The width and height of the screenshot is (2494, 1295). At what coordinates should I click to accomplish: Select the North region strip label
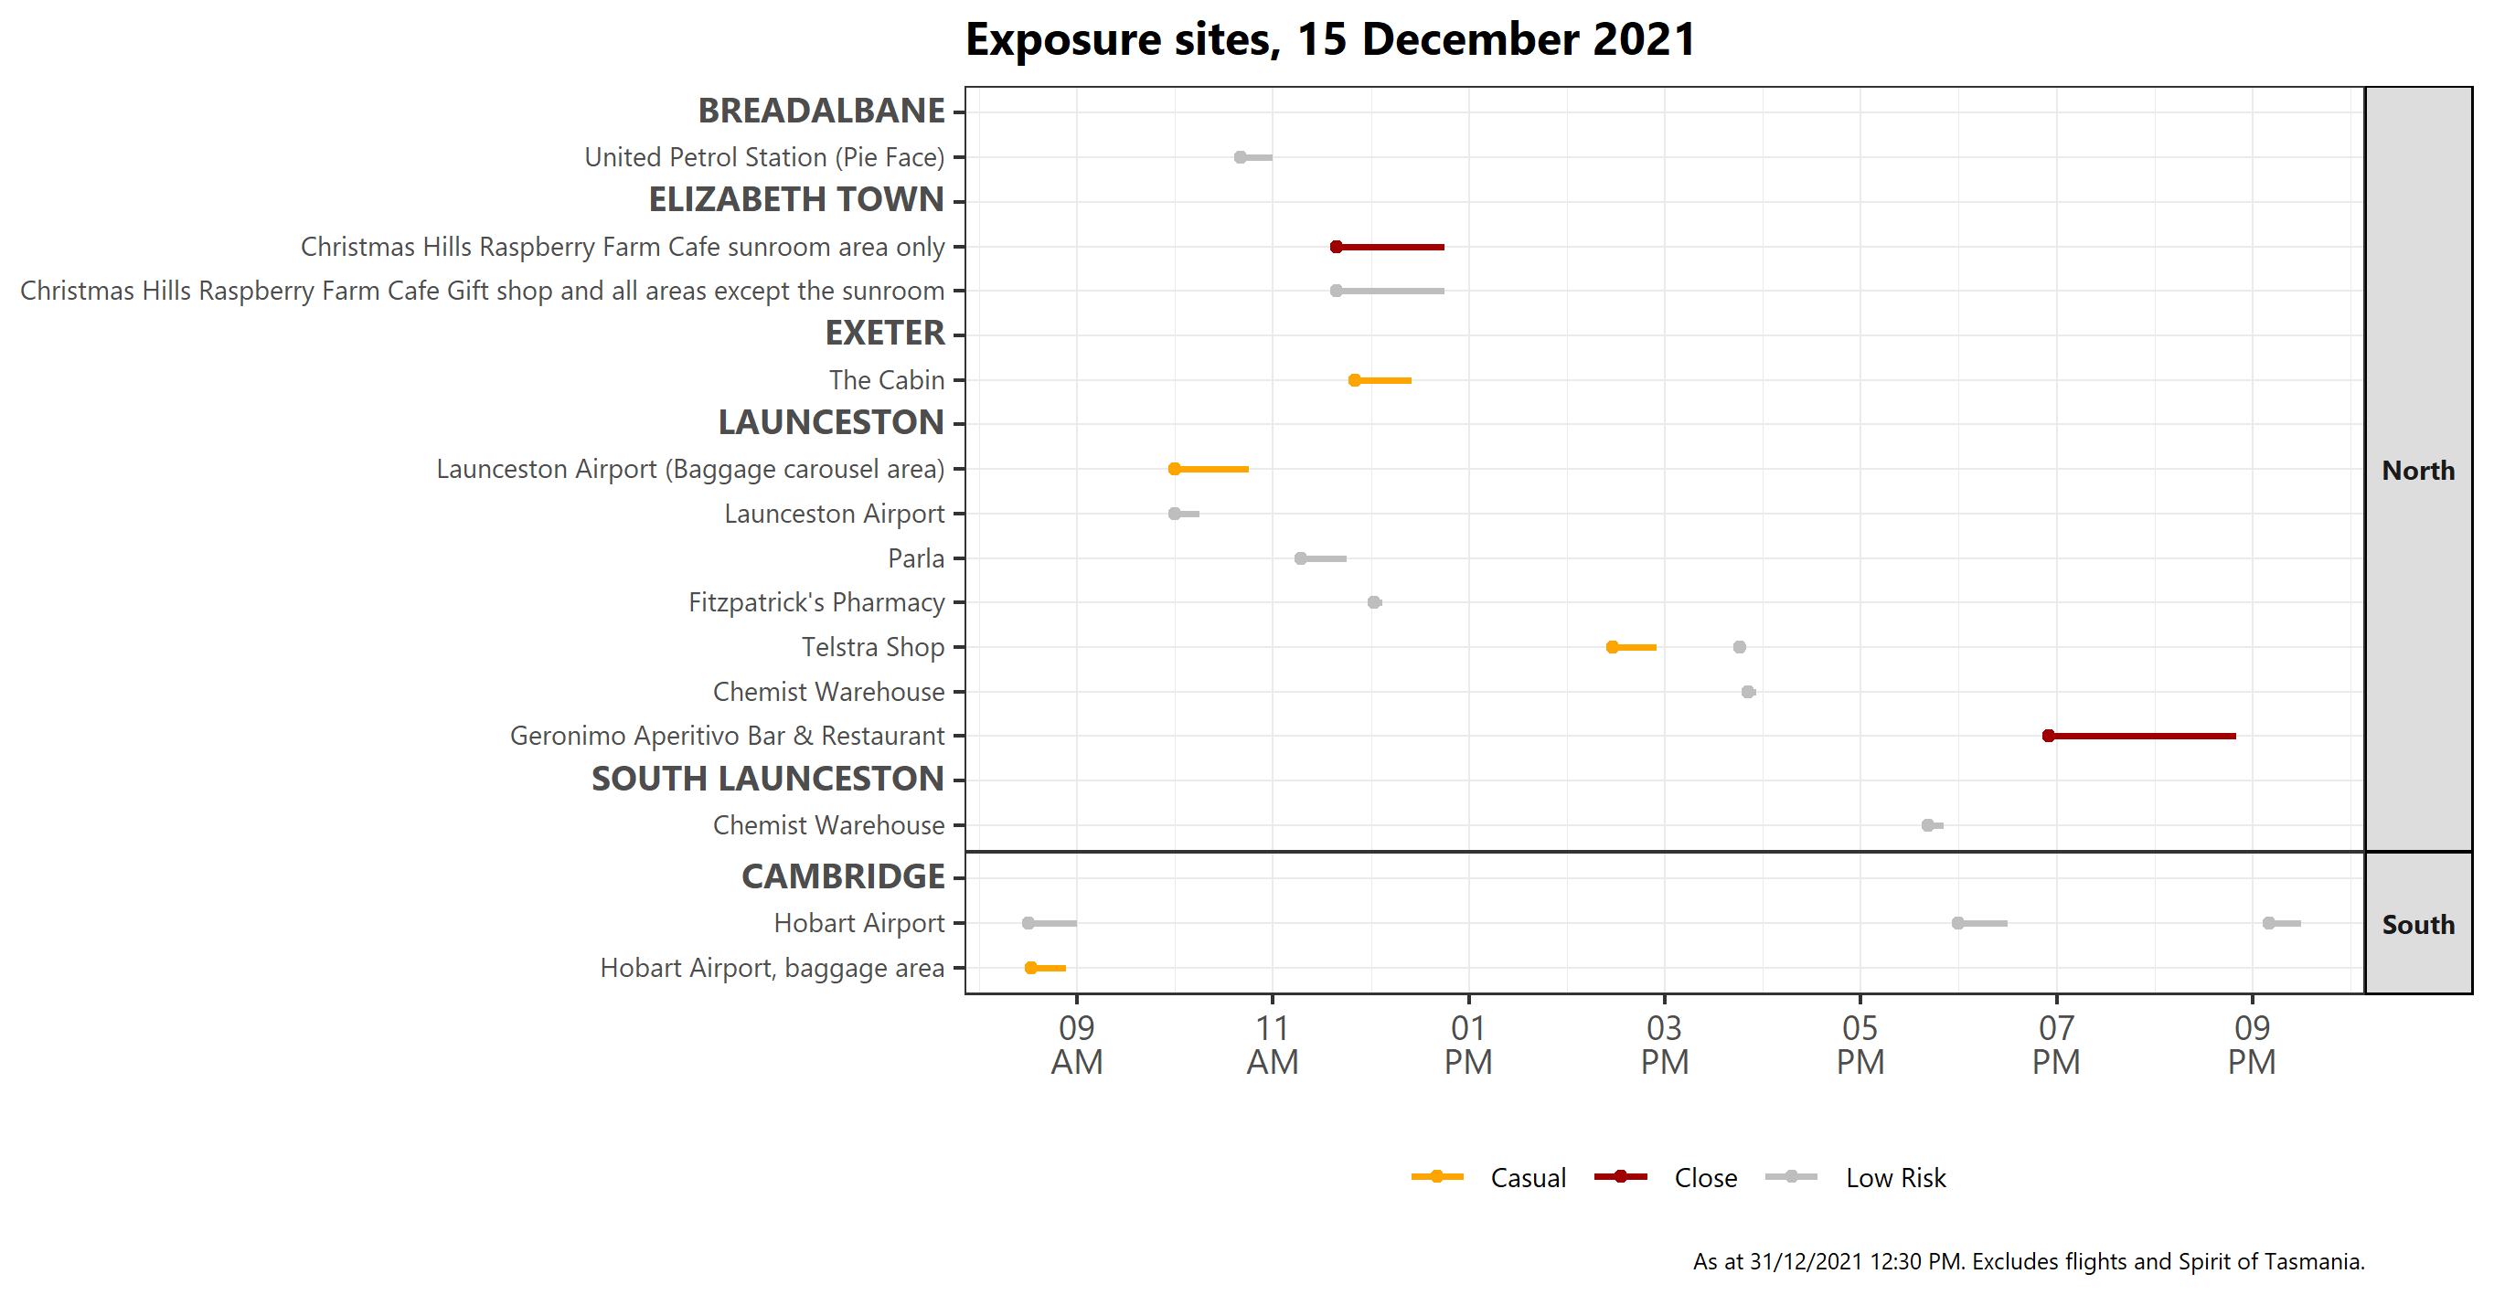coord(2417,471)
